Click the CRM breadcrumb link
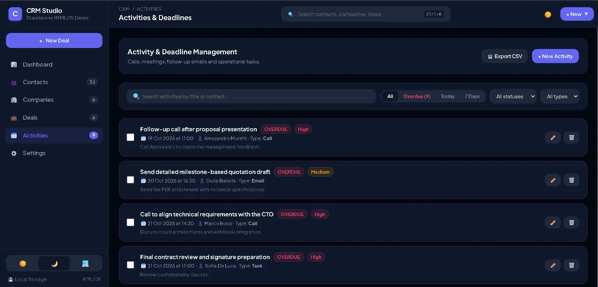The image size is (598, 287). coord(124,9)
